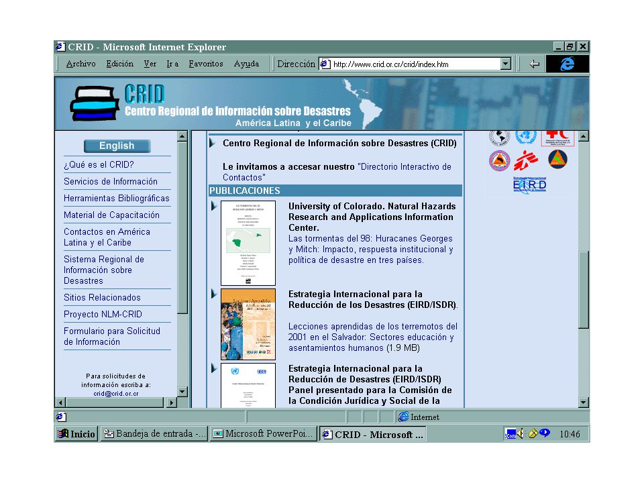Click the sidebar vertical scrollbar thumb
The width and height of the screenshot is (644, 483).
pyautogui.click(x=182, y=228)
